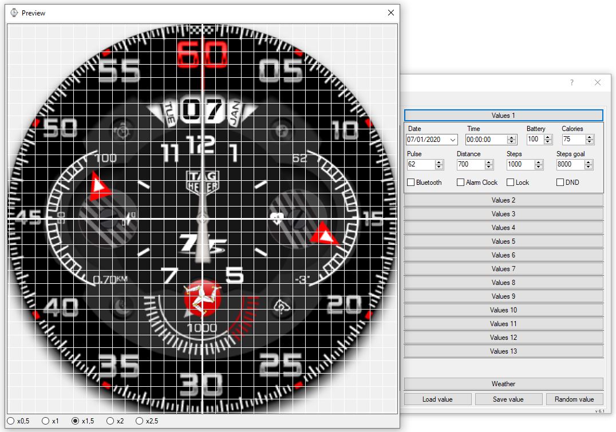The image size is (616, 432).
Task: Enable the DND checkbox
Action: point(560,182)
